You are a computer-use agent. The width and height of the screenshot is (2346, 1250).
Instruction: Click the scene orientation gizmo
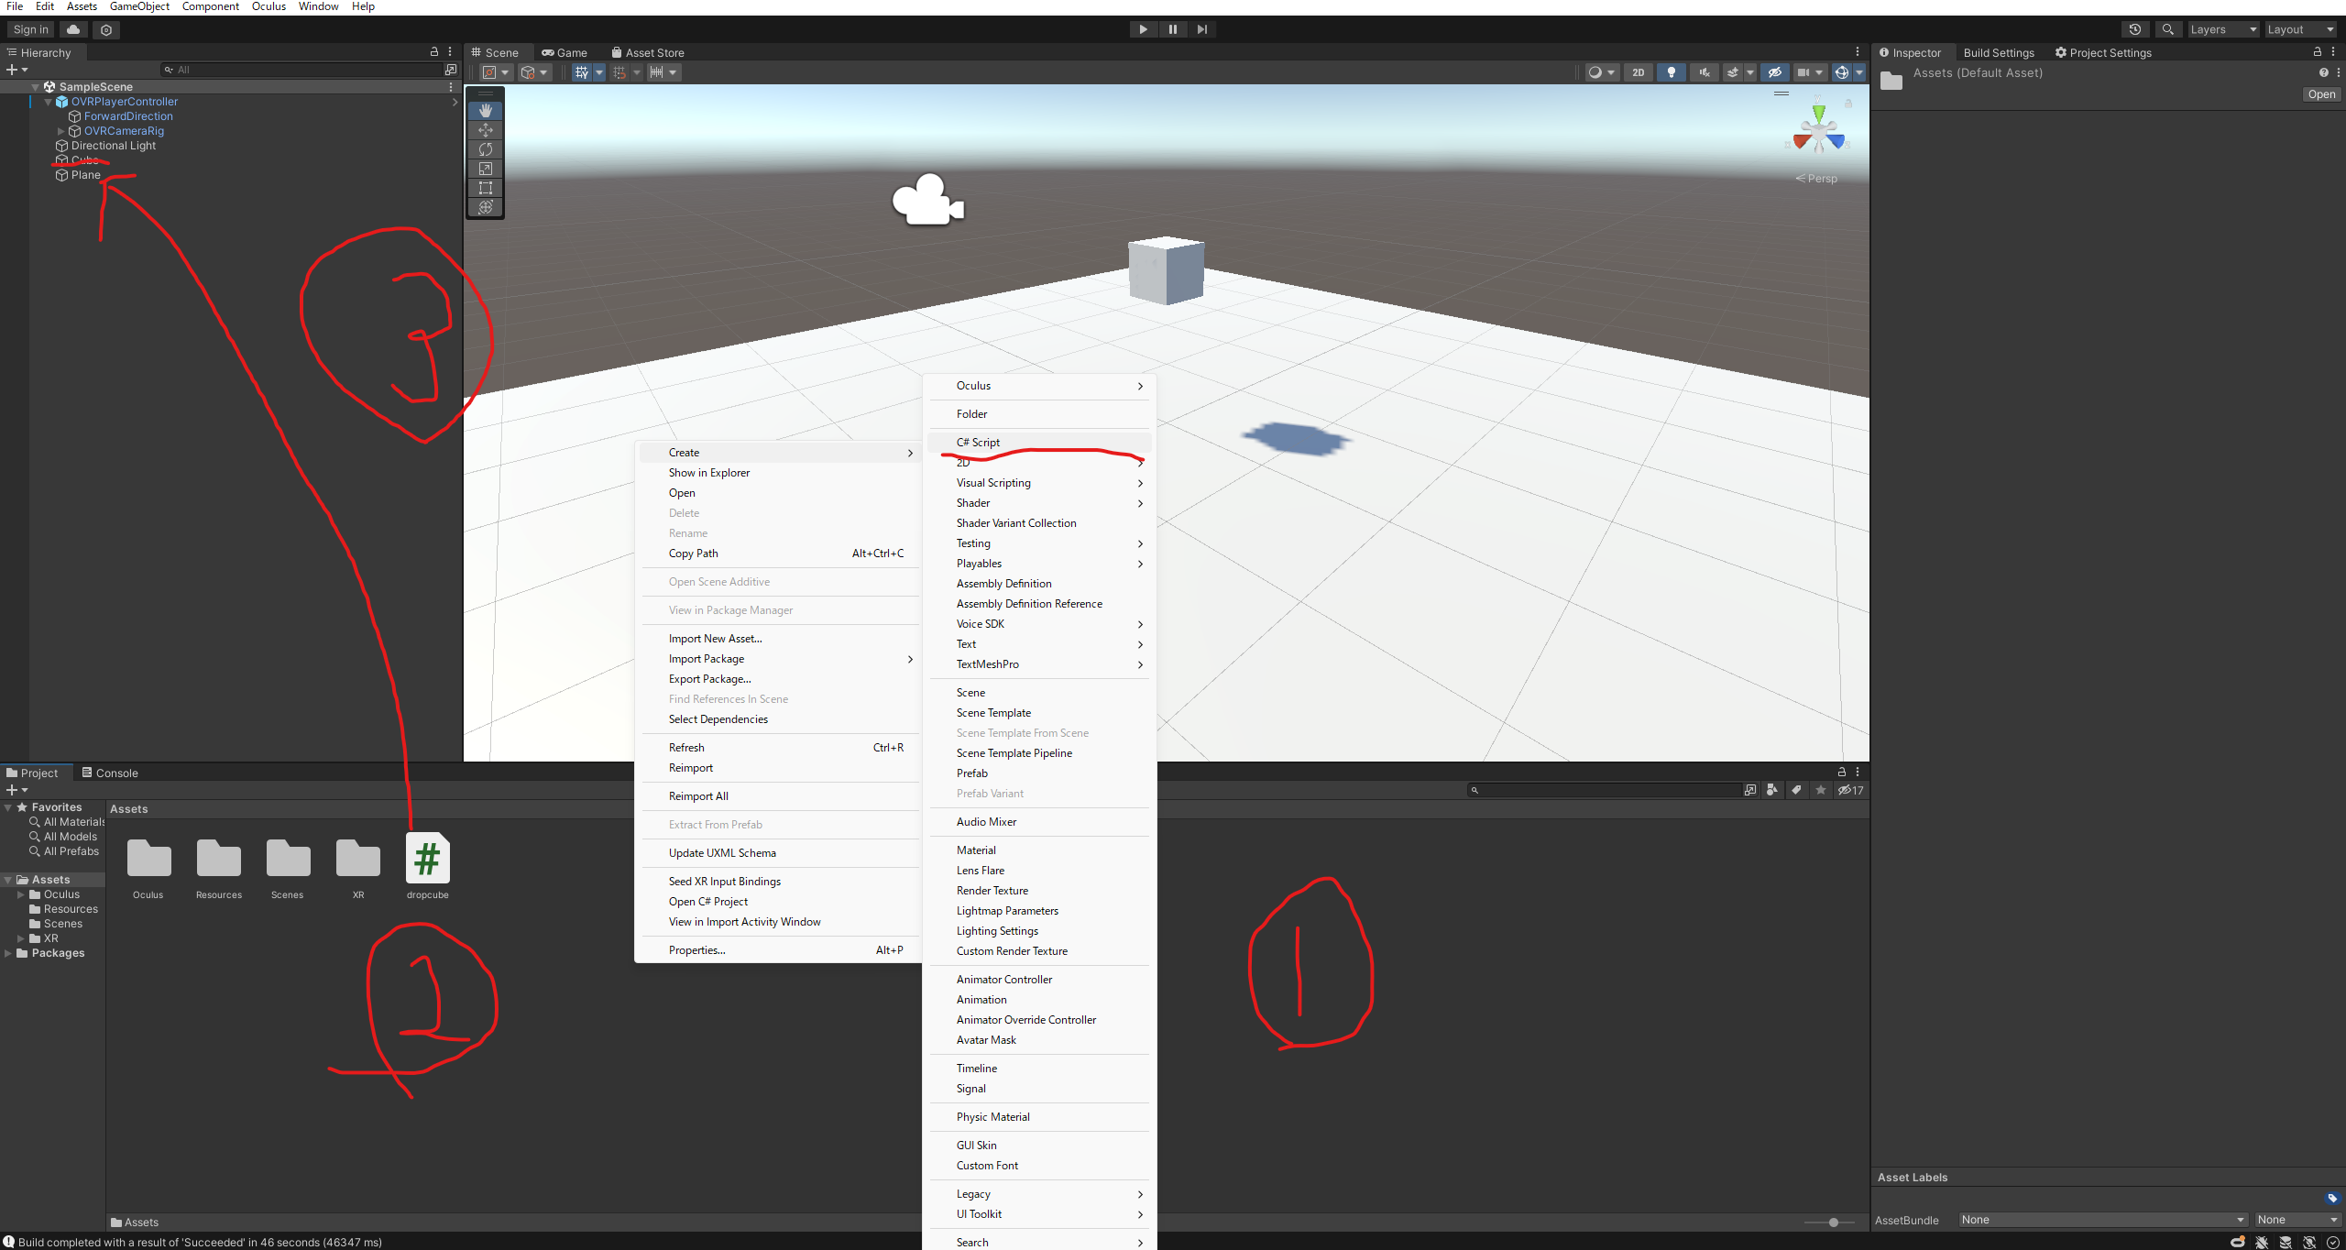pos(1818,133)
